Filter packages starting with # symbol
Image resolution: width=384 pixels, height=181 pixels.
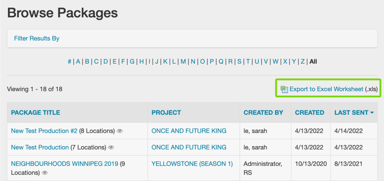[70, 61]
